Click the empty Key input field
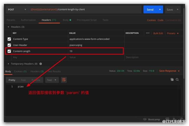Screen dimensions: 189x126 [40, 57]
